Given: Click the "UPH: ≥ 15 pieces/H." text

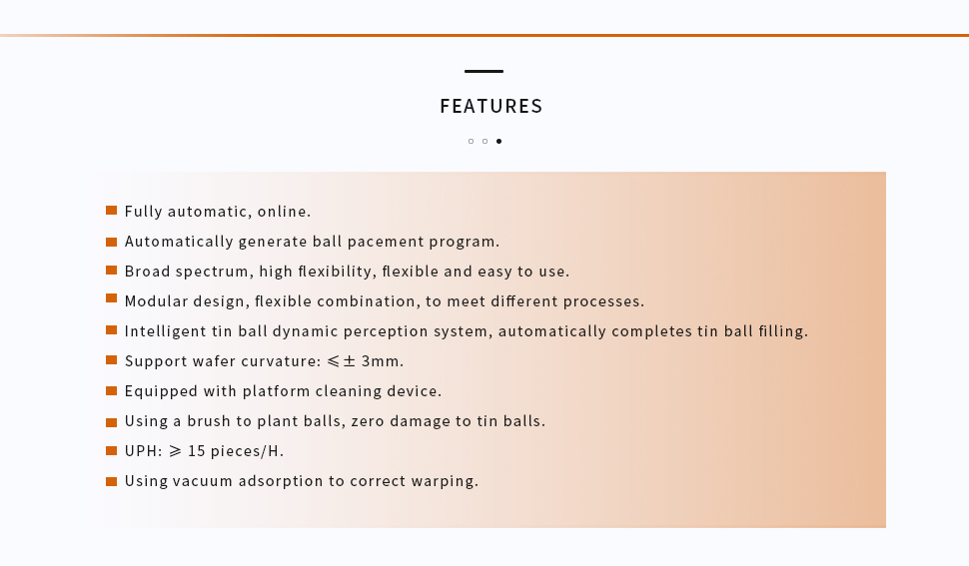Looking at the screenshot, I should pos(204,451).
